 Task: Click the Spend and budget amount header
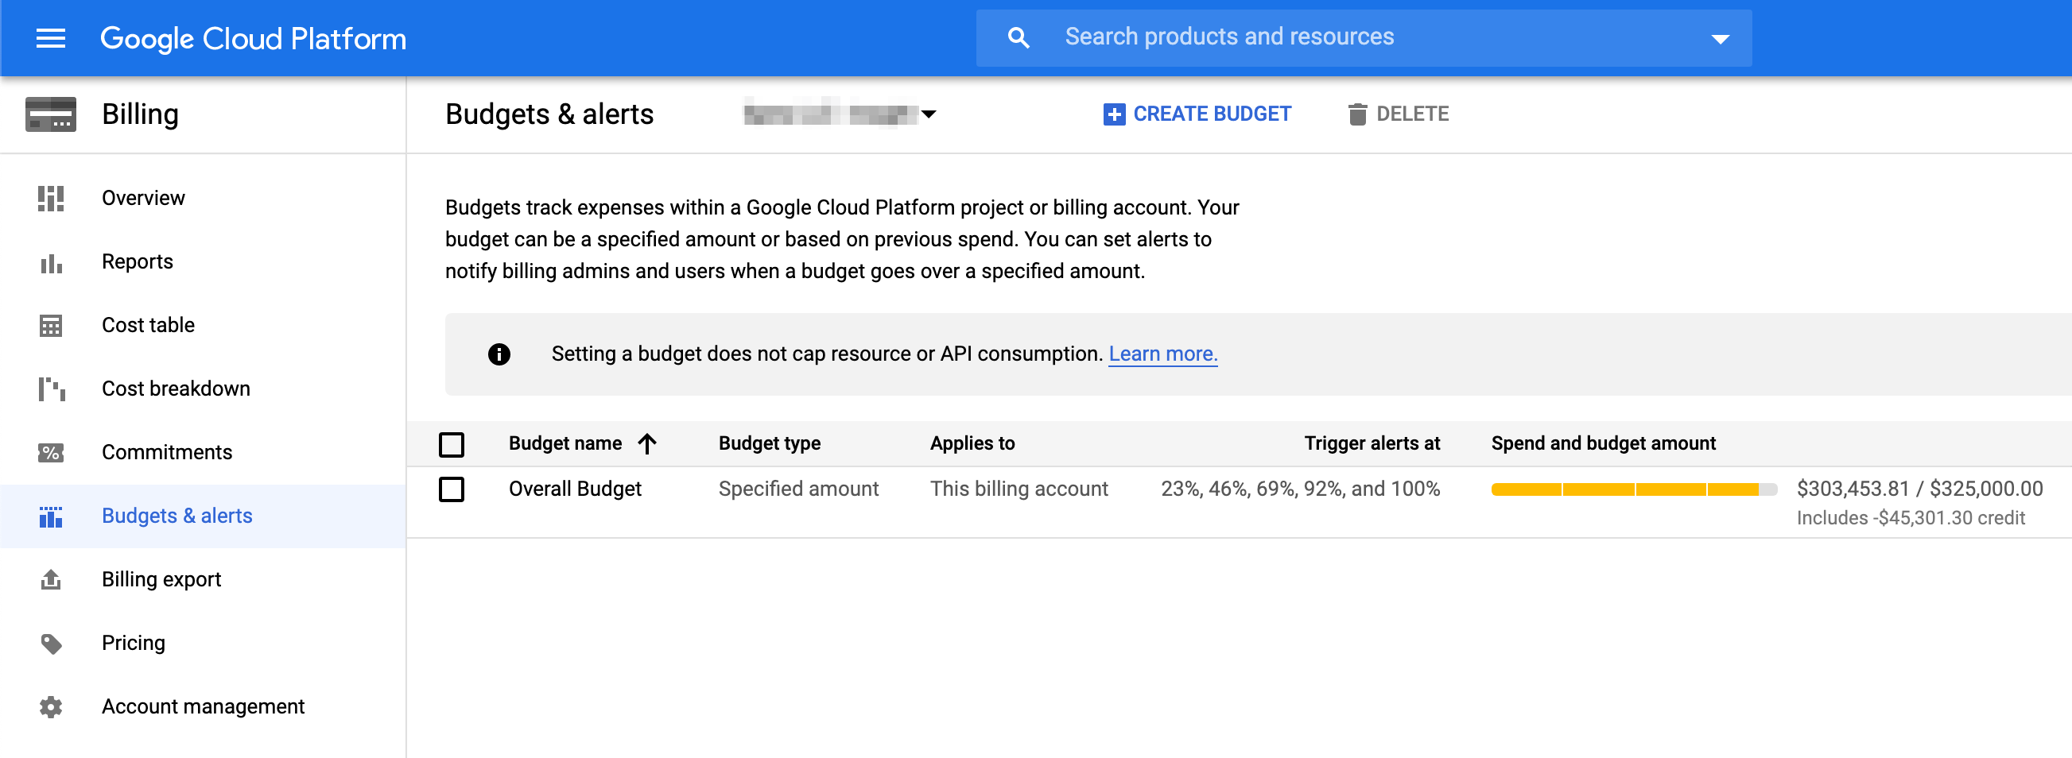coord(1603,443)
